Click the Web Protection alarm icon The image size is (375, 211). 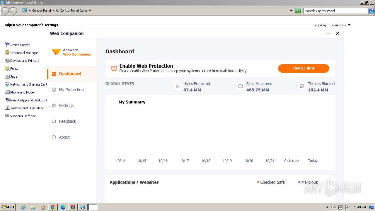click(114, 68)
